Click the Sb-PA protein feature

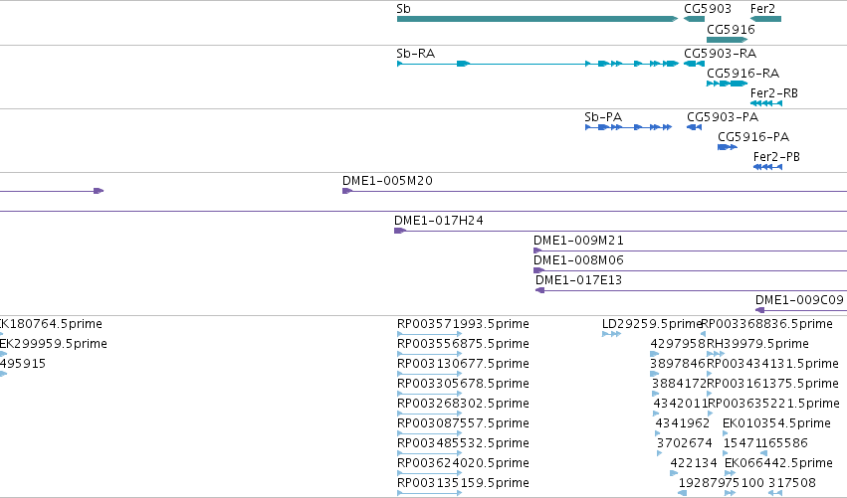(x=629, y=127)
